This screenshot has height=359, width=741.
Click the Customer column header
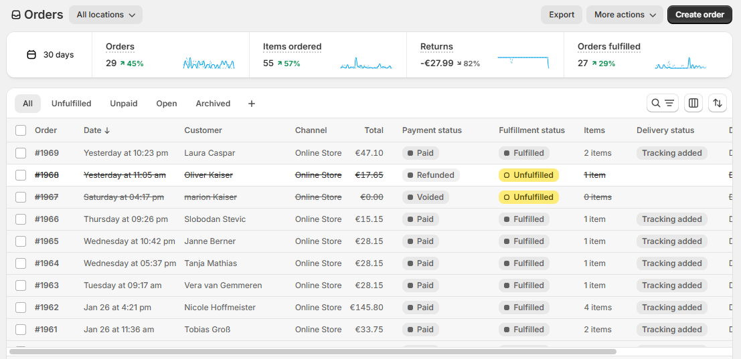(203, 130)
